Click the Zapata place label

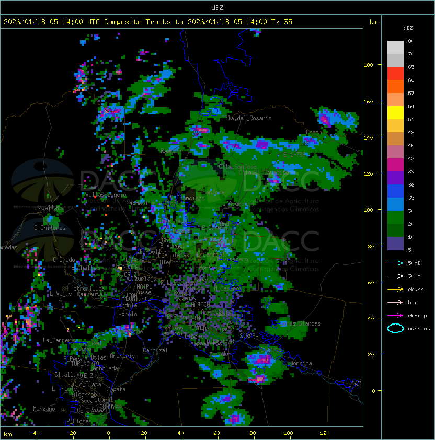[x=116, y=389]
